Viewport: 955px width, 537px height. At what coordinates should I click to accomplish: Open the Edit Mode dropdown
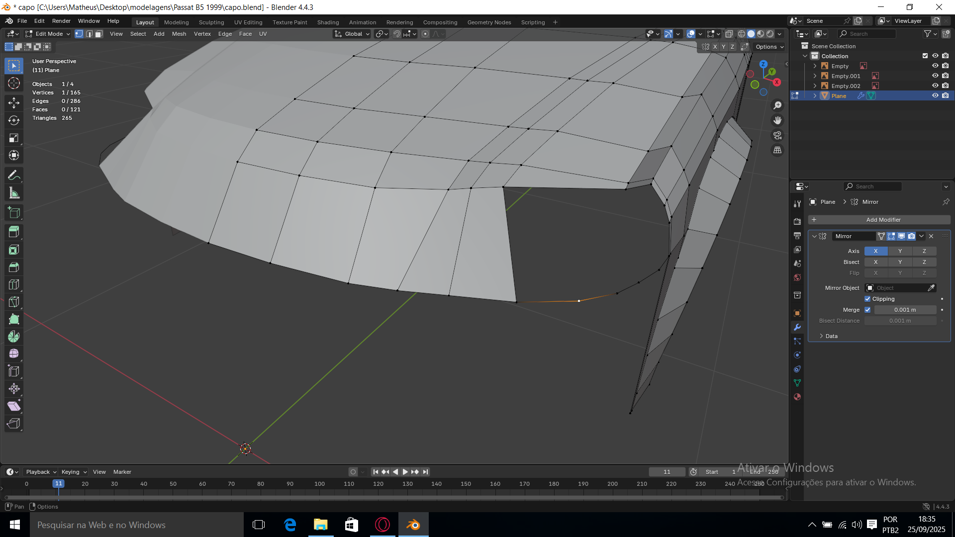(48, 34)
